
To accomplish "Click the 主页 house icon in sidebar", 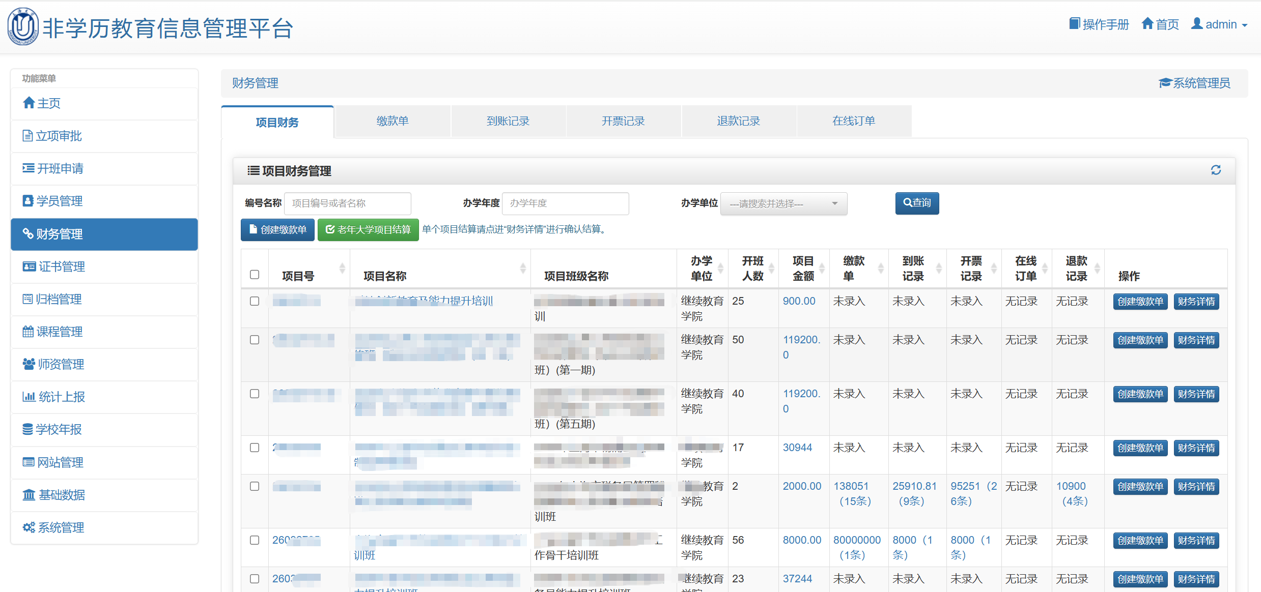I will [29, 103].
